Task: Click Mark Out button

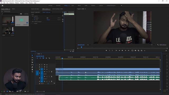Action: click(x=112, y=50)
